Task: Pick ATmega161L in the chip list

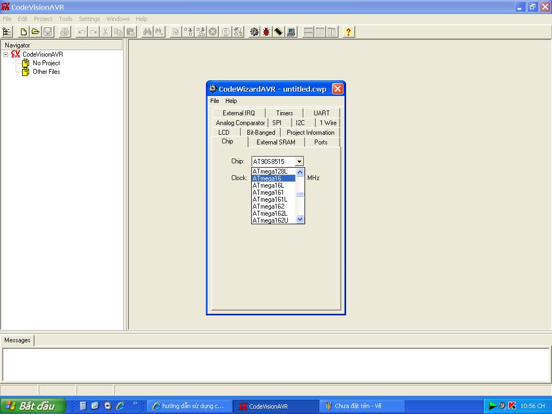Action: (x=273, y=199)
